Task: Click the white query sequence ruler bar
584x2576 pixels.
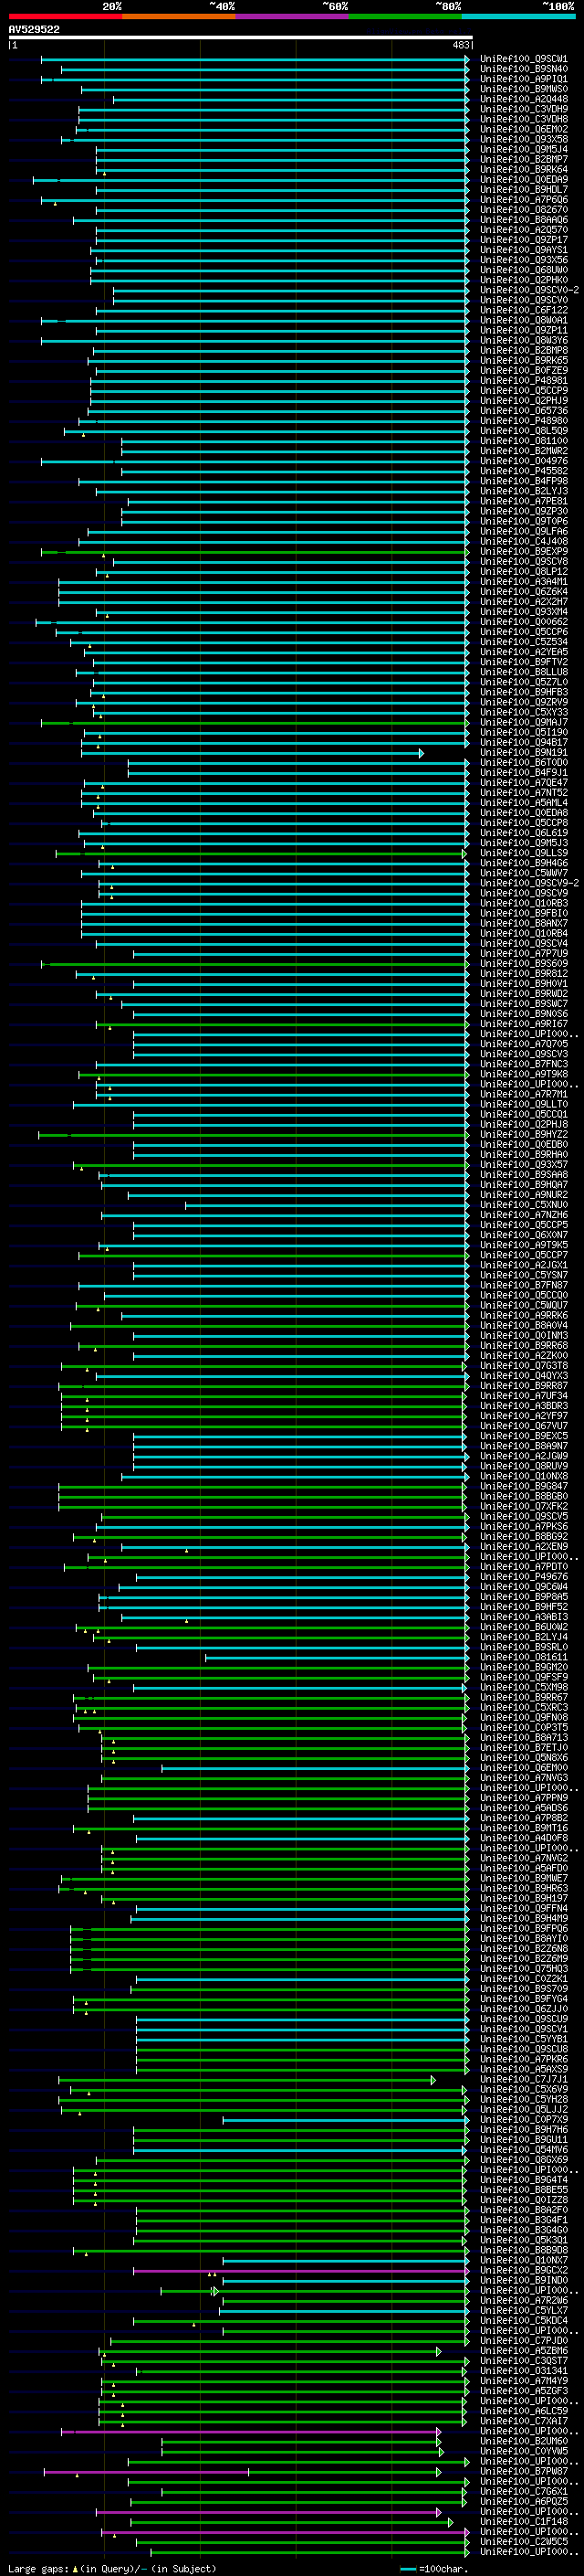Action: point(241,38)
